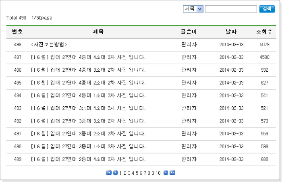Screen dimensions: 282x182
Task: Open post titled <사진보는방법>
Action: click(x=49, y=44)
